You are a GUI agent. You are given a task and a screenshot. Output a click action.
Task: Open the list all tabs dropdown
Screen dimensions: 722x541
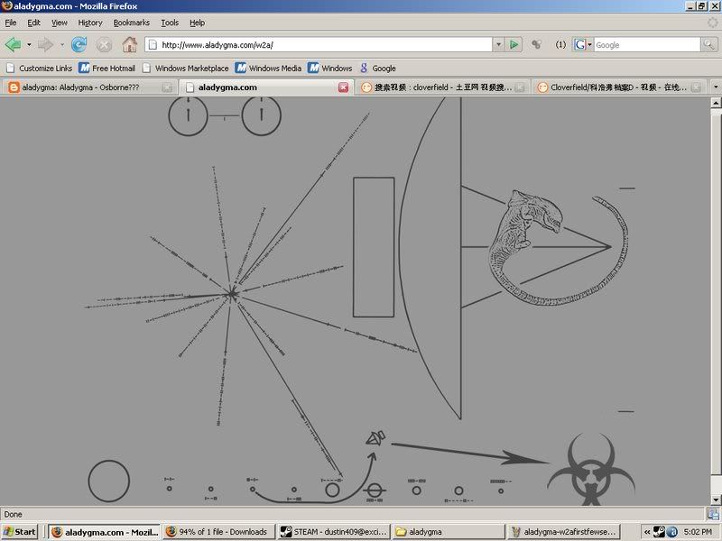pyautogui.click(x=715, y=87)
